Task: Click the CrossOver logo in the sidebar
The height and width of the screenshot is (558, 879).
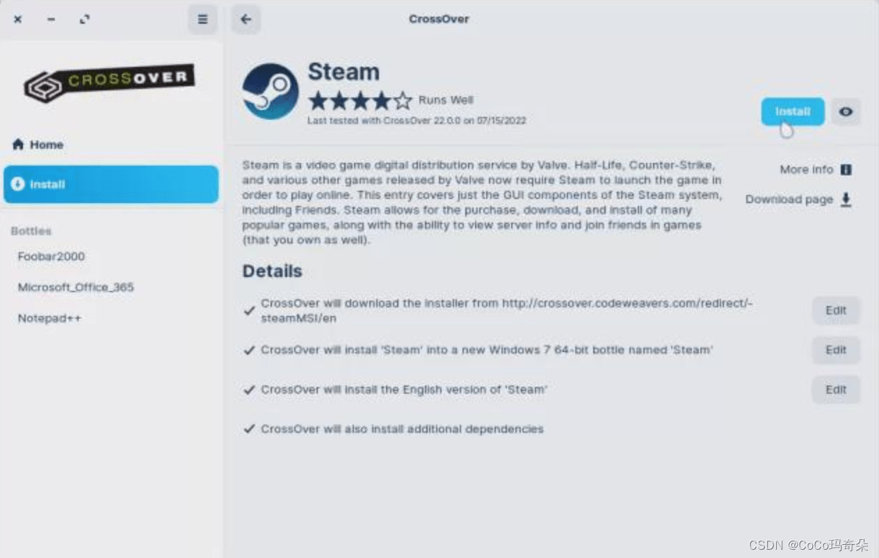Action: pyautogui.click(x=109, y=82)
